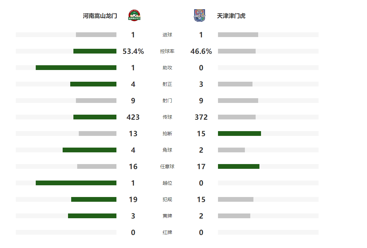The width and height of the screenshot is (367, 248).
Task: Click the green 犯规 bar for 19
Action: 94,199
